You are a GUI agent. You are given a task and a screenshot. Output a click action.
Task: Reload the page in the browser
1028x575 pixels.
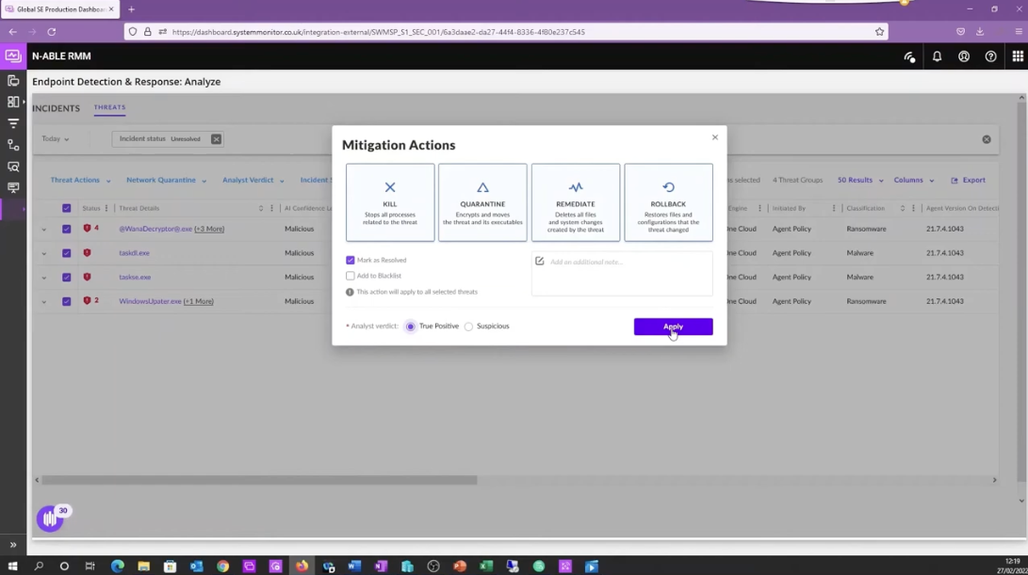click(51, 31)
